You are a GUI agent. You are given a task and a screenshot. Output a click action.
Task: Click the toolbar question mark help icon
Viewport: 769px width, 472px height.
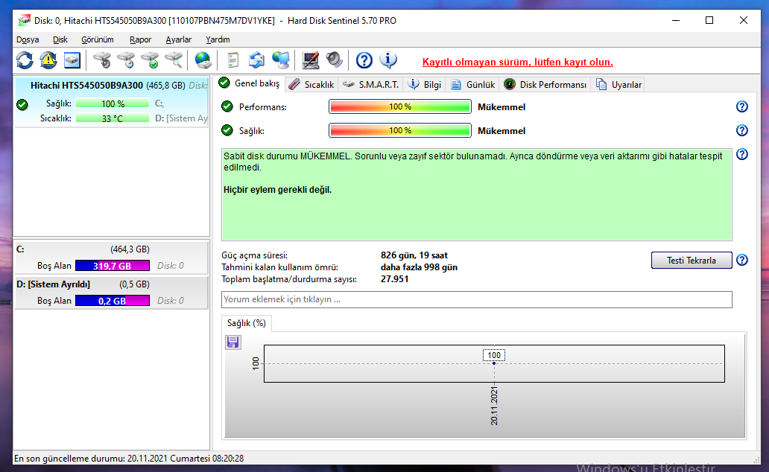click(x=364, y=60)
